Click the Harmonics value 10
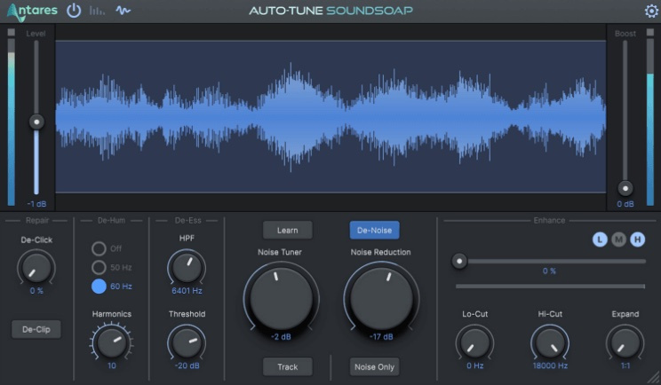 tap(112, 365)
